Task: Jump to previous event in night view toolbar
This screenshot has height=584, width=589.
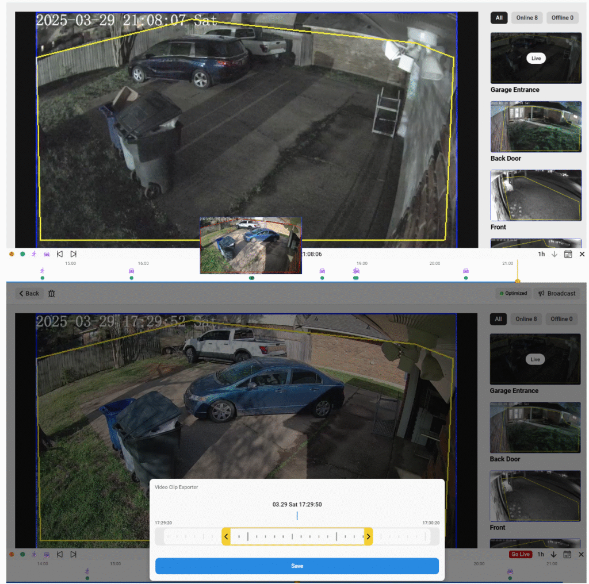Action: [x=60, y=254]
